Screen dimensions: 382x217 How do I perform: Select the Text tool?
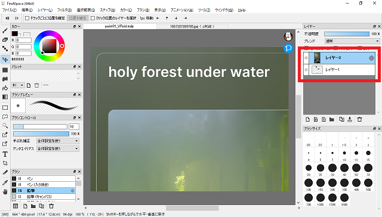[5, 154]
